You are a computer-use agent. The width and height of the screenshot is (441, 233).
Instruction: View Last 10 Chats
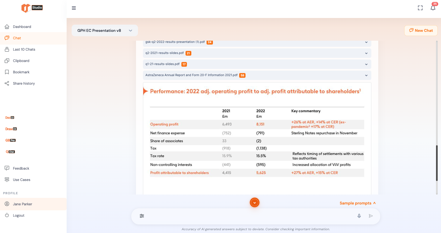coord(33,50)
